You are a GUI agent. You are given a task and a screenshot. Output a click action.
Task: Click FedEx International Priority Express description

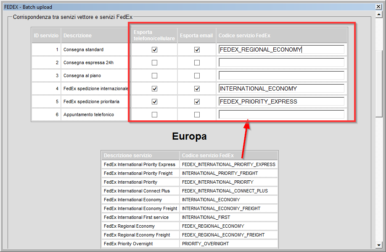coord(140,164)
